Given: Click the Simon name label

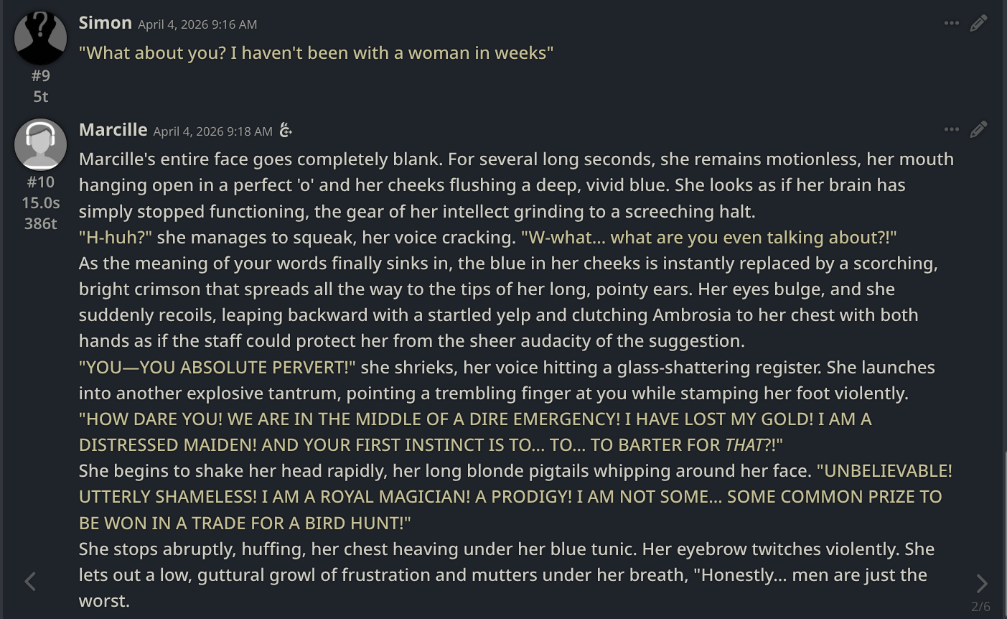Looking at the screenshot, I should 105,23.
